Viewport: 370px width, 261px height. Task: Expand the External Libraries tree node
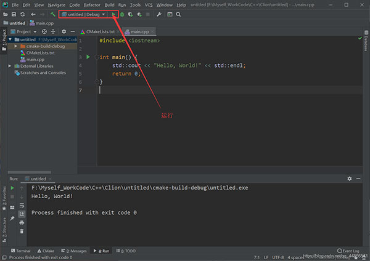click(x=10, y=65)
